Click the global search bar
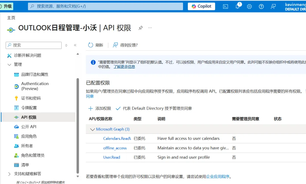Image resolution: width=306 pixels, height=184 pixels. point(105,6)
